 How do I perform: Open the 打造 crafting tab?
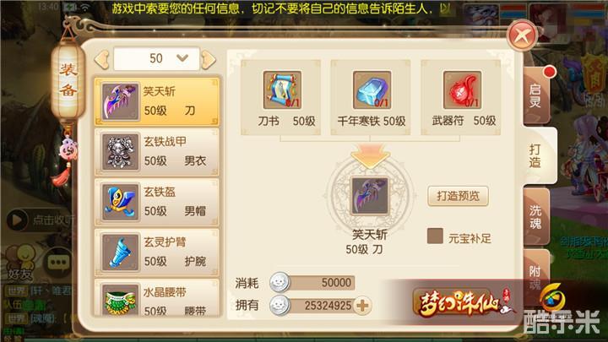pyautogui.click(x=537, y=155)
